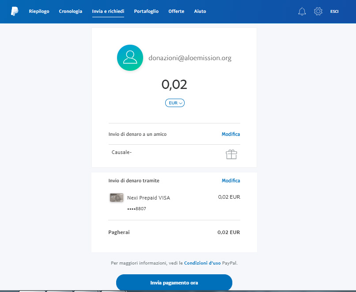Open the EUR currency dropdown
The height and width of the screenshot is (292, 356).
(175, 103)
